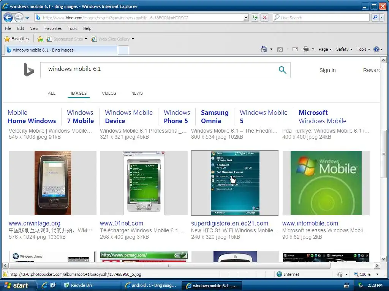The height and width of the screenshot is (291, 389).
Task: Open the Safety dropdown menu
Action: [x=344, y=49]
